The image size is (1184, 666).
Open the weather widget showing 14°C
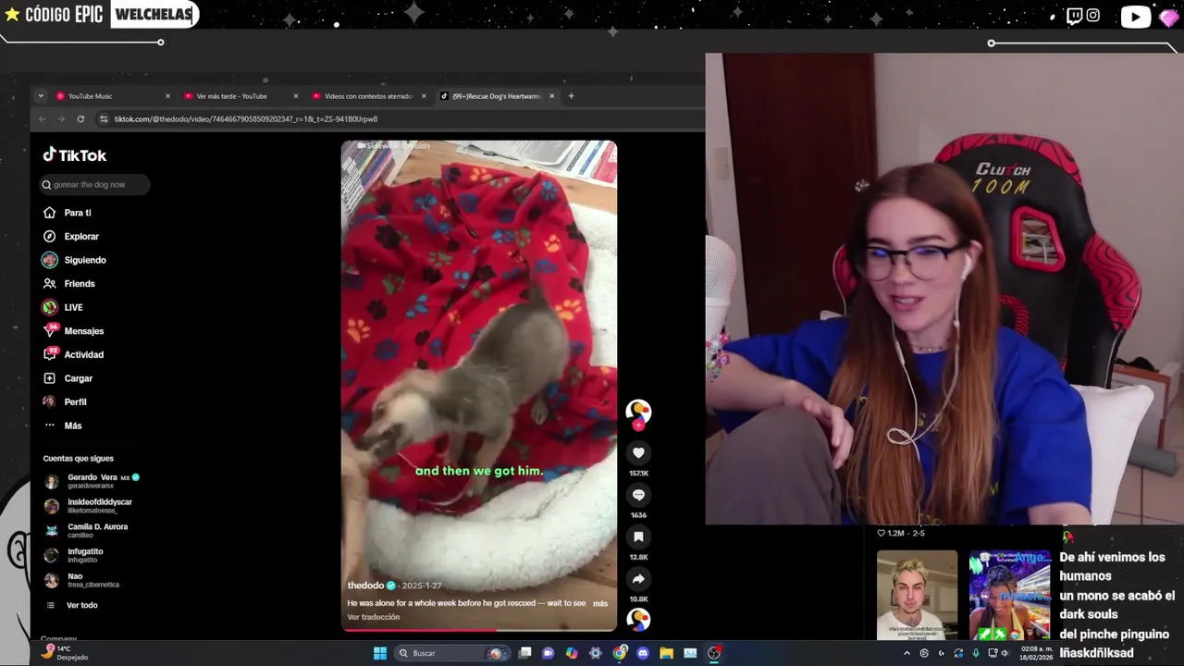[x=66, y=653]
